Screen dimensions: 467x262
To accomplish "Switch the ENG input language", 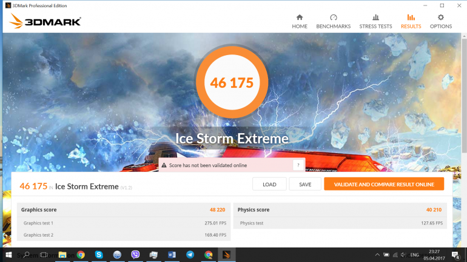I will [x=415, y=255].
